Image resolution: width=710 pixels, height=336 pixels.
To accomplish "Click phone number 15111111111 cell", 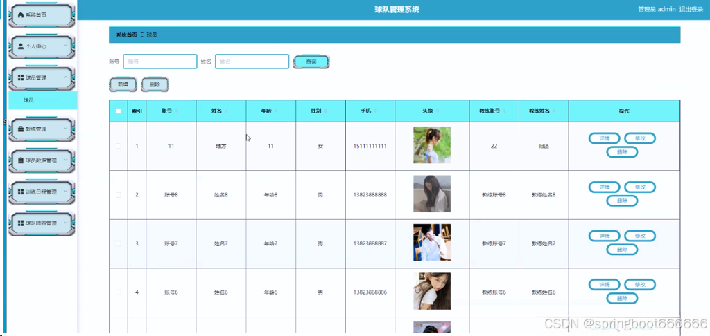I will click(370, 147).
